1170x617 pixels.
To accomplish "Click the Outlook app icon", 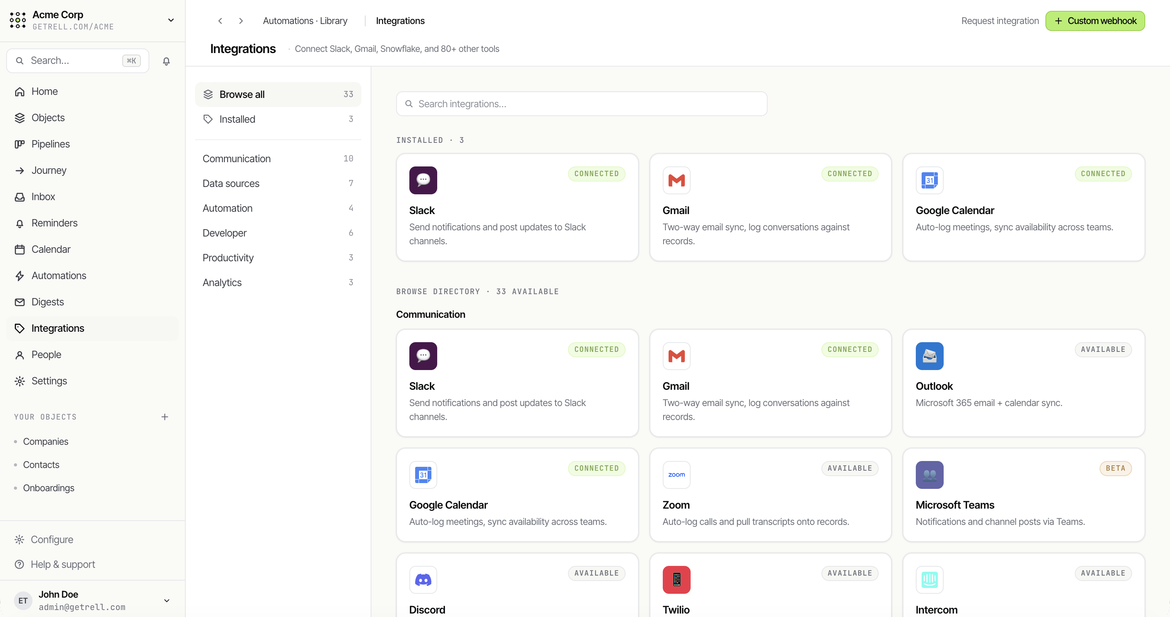I will 929,356.
